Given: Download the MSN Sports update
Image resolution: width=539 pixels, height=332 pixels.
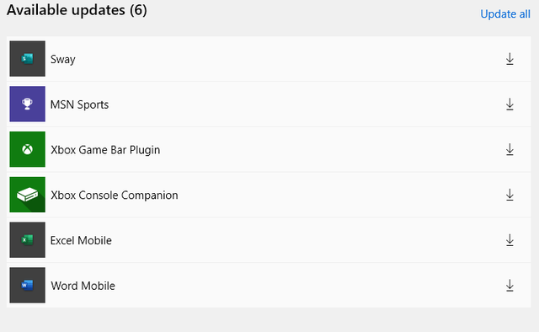Looking at the screenshot, I should [510, 104].
